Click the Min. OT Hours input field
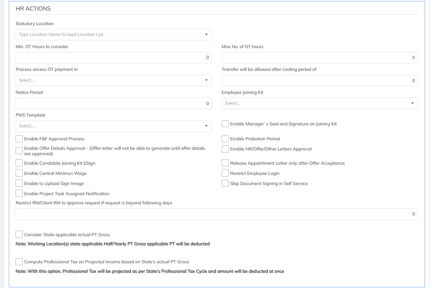 click(114, 58)
